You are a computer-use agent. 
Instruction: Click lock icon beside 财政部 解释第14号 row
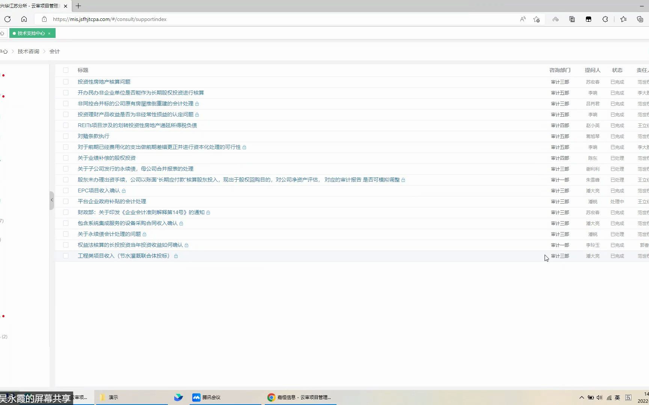coord(208,213)
